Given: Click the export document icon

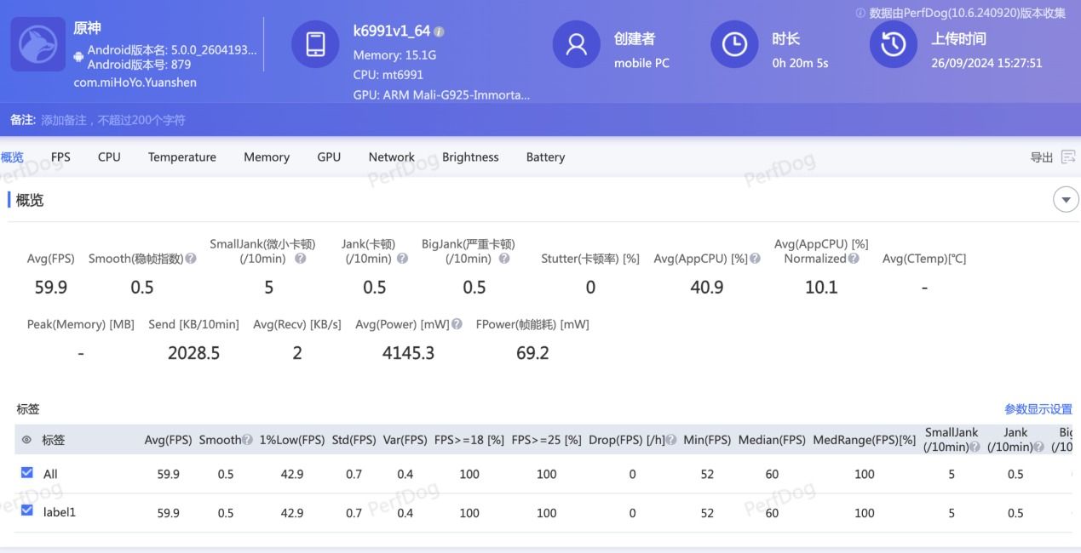Looking at the screenshot, I should 1068,157.
